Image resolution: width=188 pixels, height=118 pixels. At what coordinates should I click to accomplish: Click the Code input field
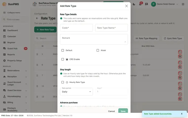(x=76, y=28)
